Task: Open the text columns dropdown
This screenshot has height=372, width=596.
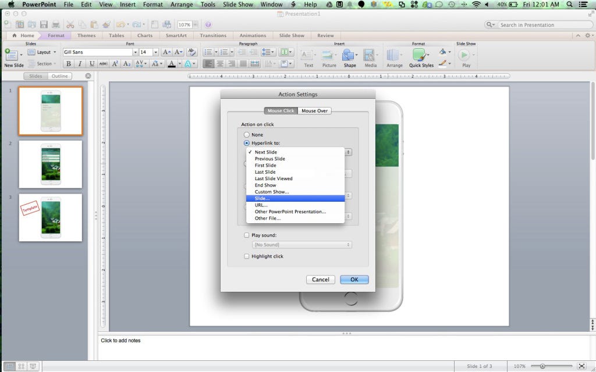Action: click(x=286, y=52)
